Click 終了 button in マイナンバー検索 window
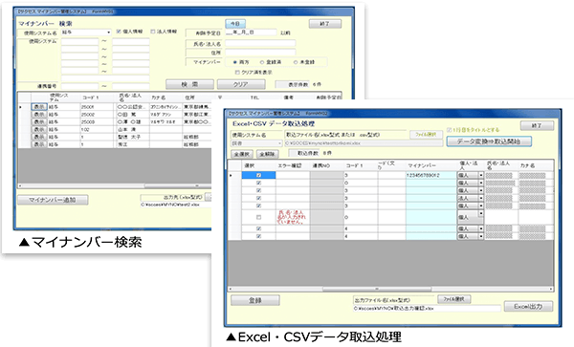574x347 pixels. coord(325,24)
